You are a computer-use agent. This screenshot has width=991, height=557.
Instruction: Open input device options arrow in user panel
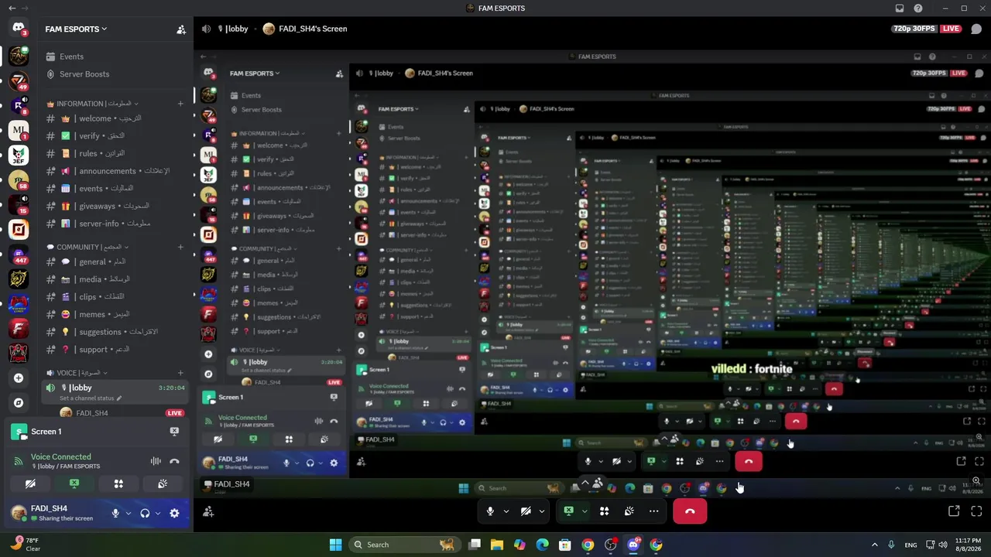click(128, 513)
